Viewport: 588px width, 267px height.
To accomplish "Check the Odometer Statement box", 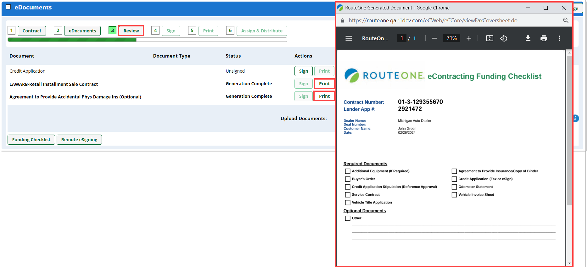I will 454,187.
